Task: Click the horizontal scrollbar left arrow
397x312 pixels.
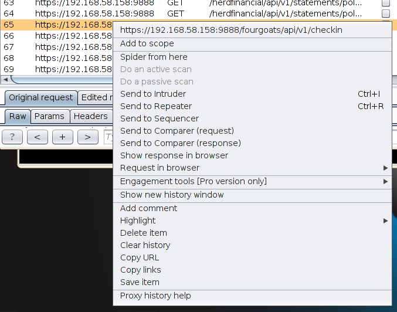Action: (5, 80)
